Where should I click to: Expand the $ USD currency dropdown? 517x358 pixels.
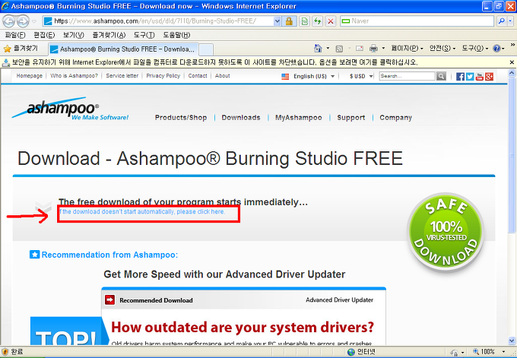(371, 76)
